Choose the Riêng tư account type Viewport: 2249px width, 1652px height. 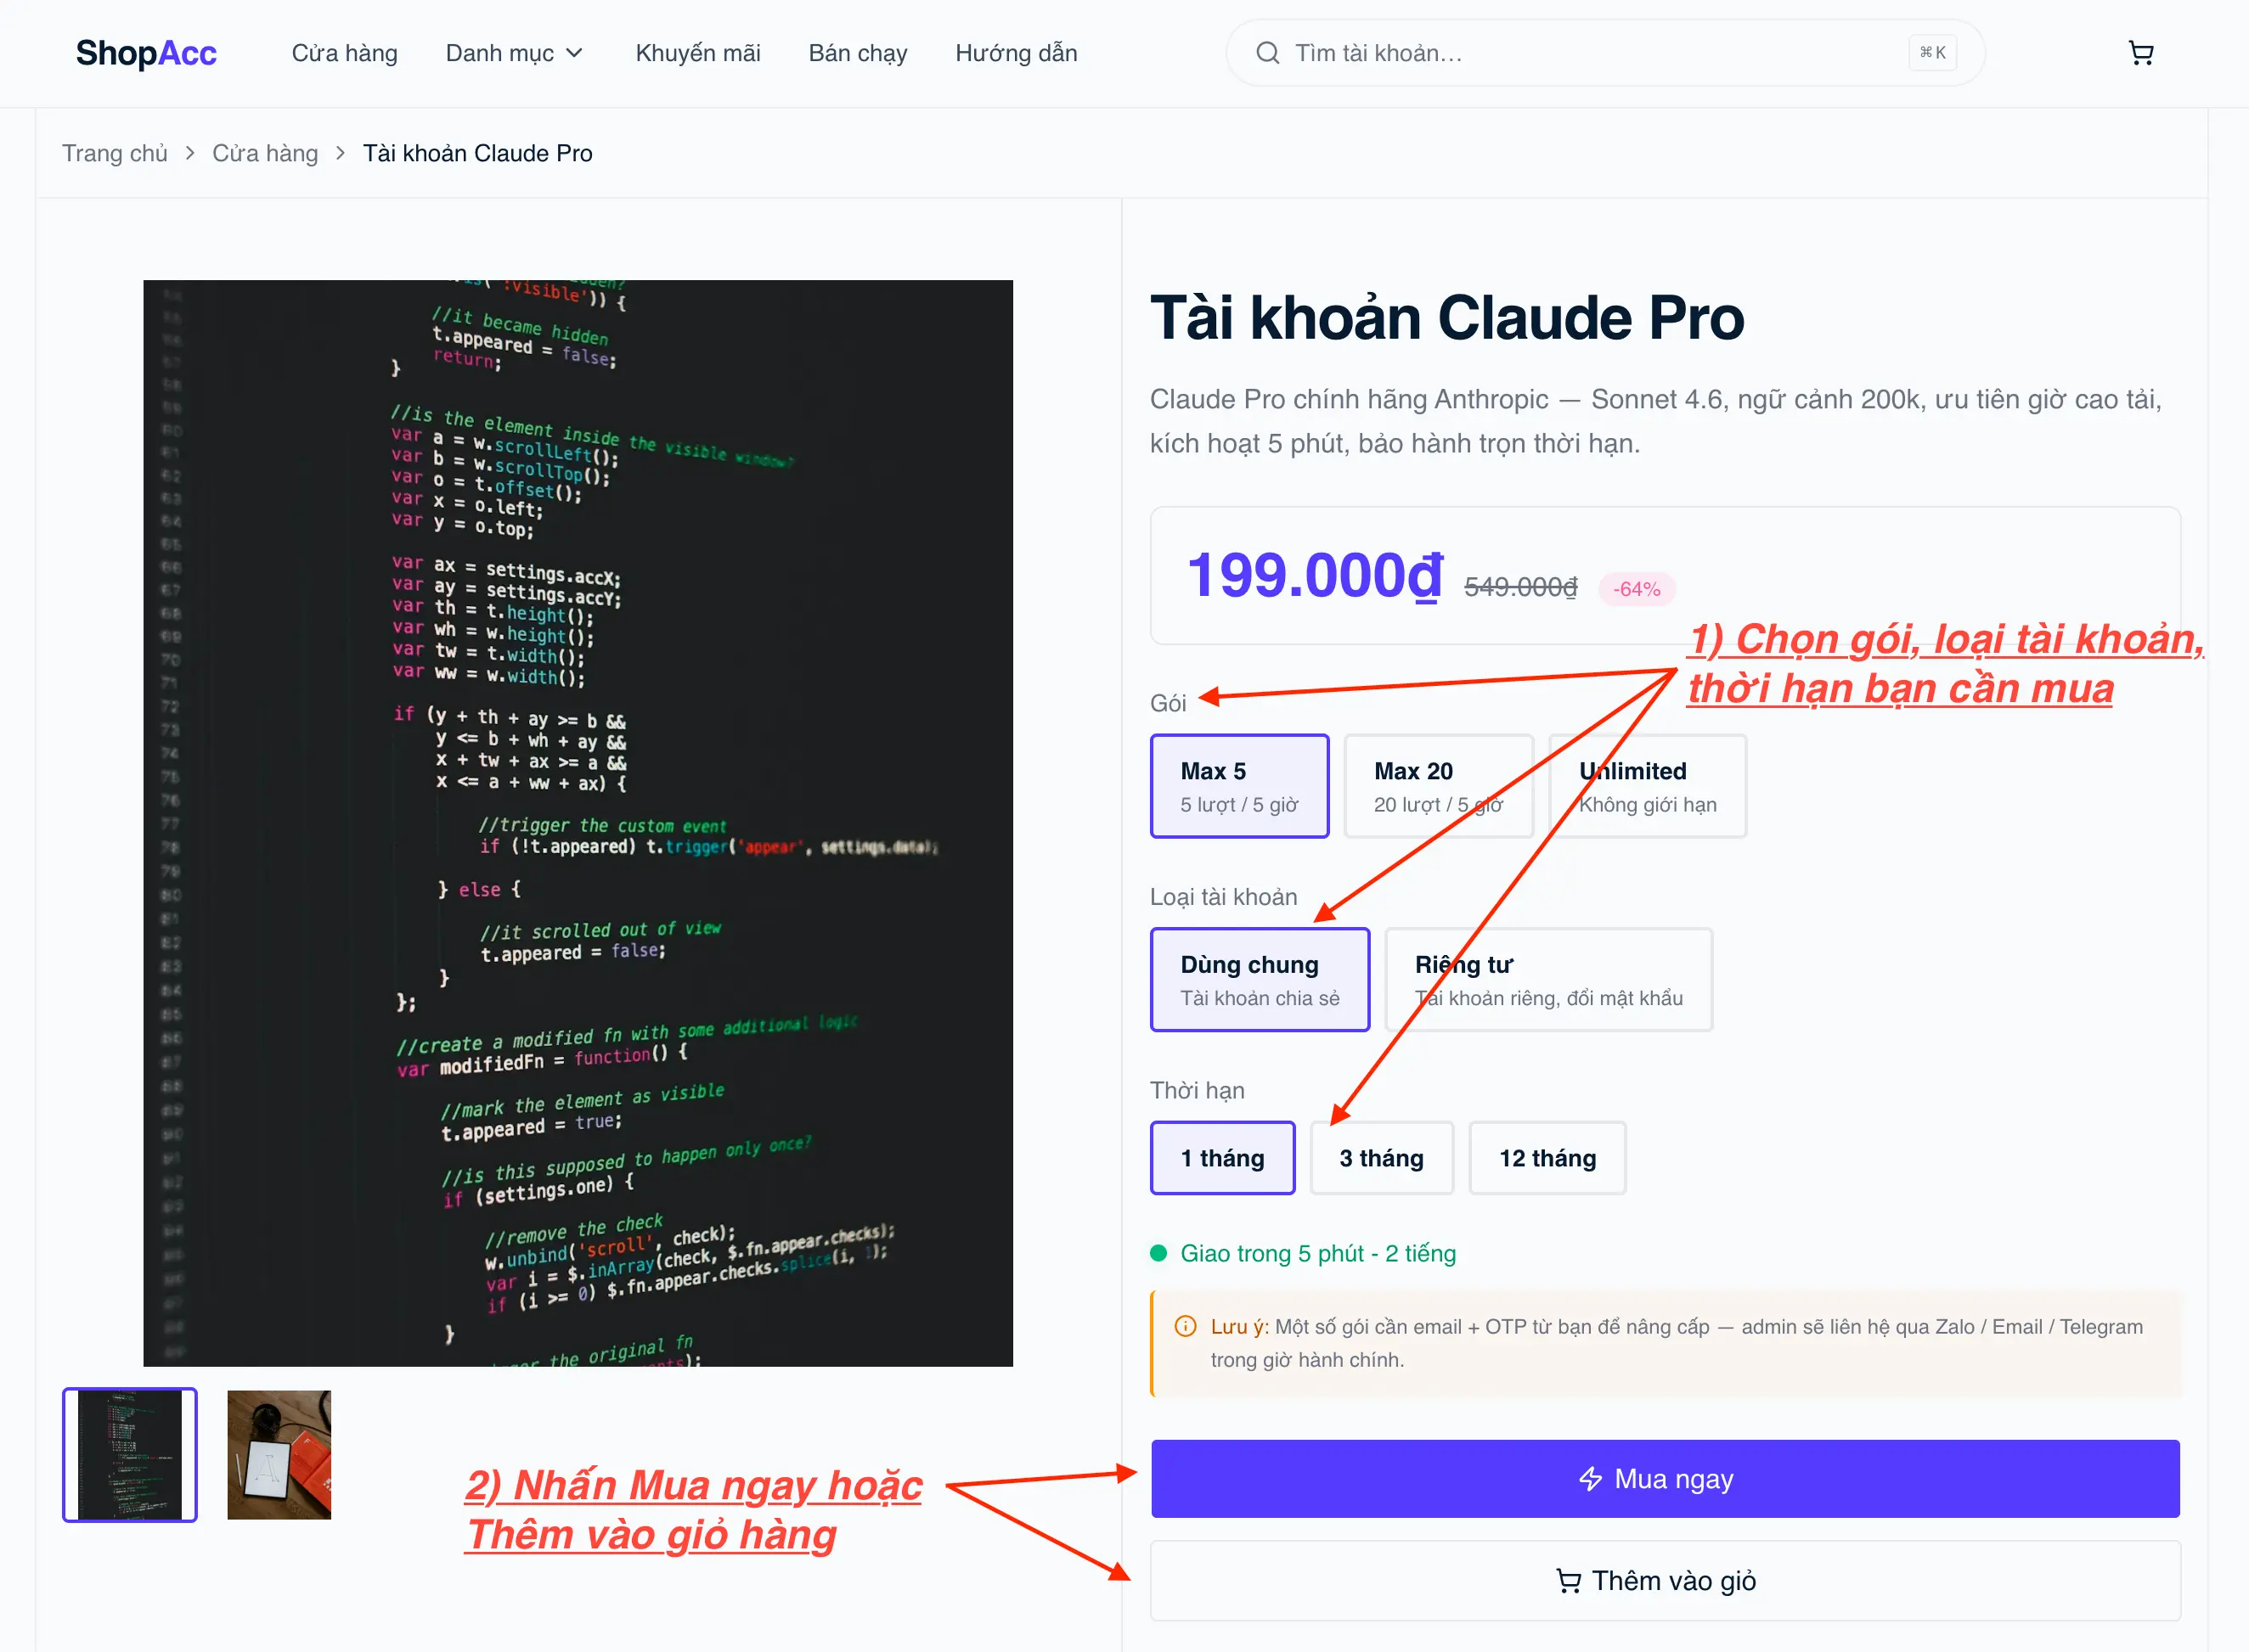[x=1548, y=979]
